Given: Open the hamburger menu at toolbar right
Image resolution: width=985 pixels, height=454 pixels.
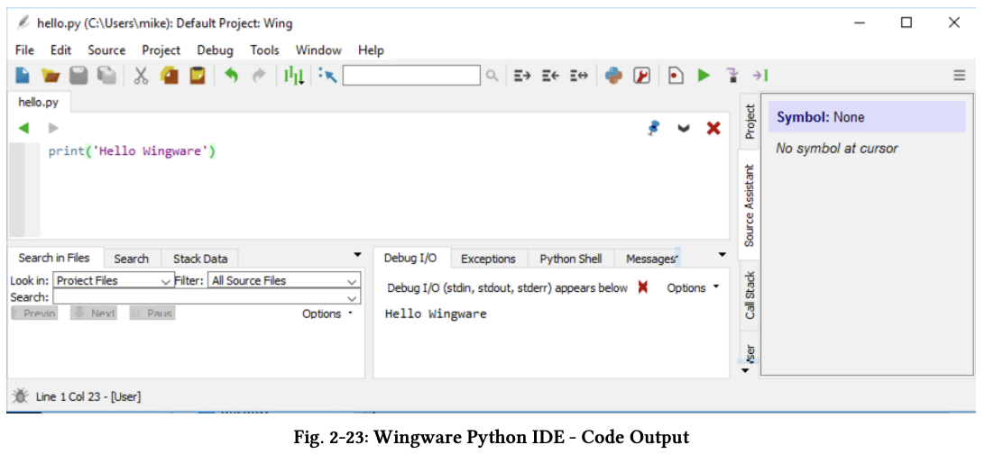Looking at the screenshot, I should pyautogui.click(x=960, y=77).
